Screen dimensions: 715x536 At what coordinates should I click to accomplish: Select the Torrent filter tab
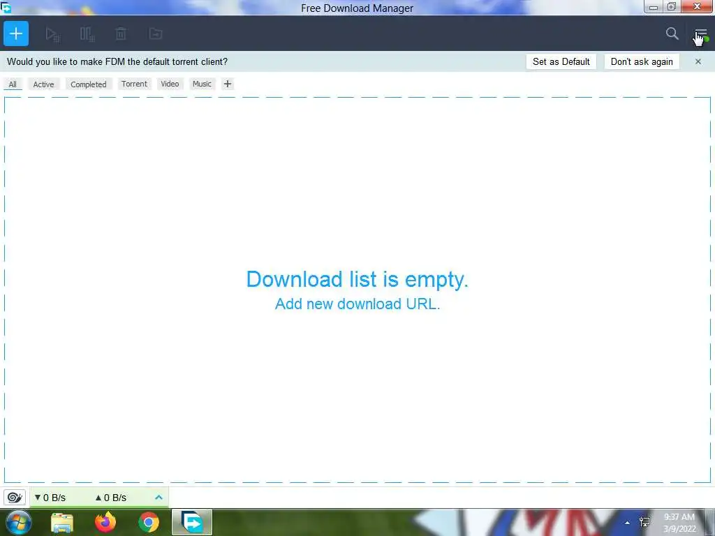pos(135,84)
